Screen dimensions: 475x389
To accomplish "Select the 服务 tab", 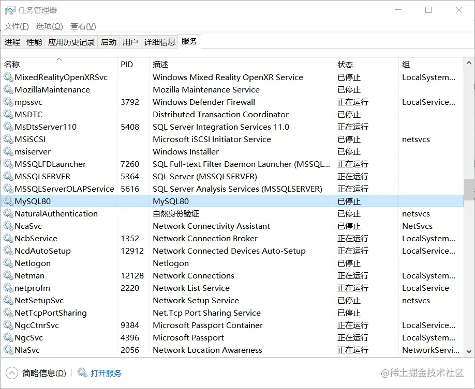I will [189, 41].
